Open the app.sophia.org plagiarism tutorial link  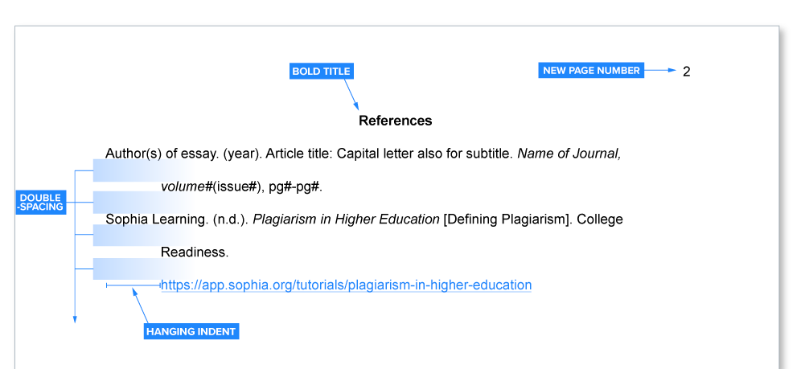tap(346, 285)
